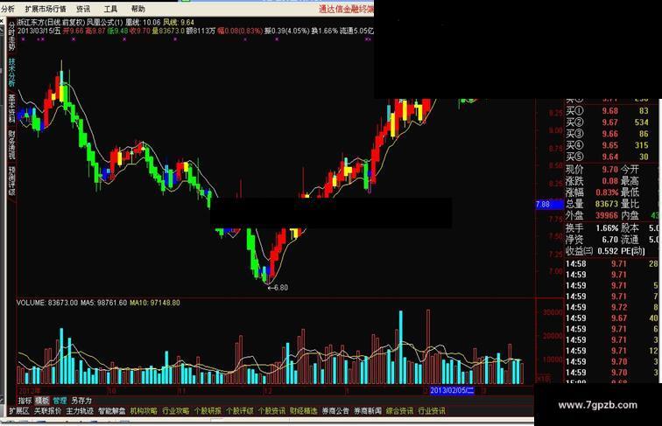
Task: Open the 财经精选 tab
Action: [x=304, y=410]
